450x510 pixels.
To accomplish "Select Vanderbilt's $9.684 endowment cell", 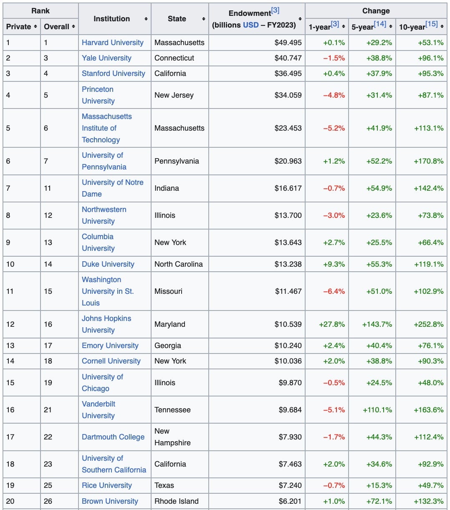I will [x=290, y=410].
